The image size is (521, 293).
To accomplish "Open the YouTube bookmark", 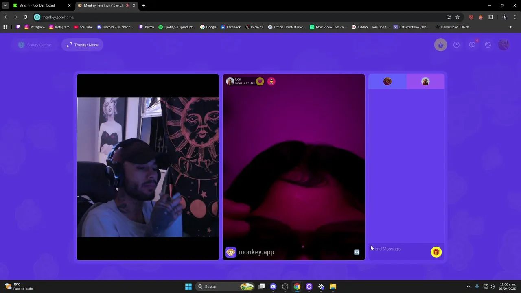I will tap(83, 27).
